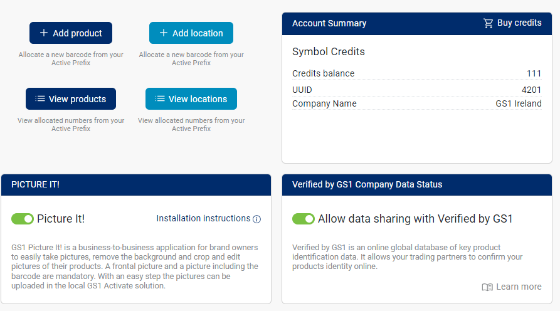Click the list icon on View locations
Image resolution: width=560 pixels, height=311 pixels.
[160, 98]
